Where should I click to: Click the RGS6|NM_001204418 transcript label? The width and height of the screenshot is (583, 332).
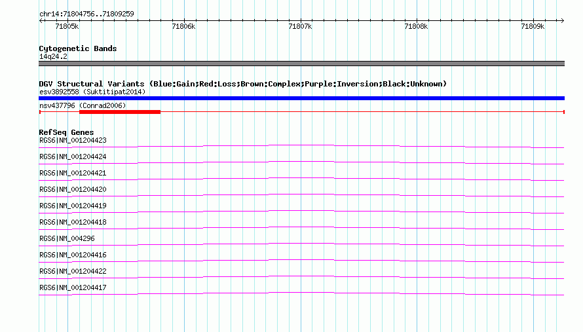[73, 223]
